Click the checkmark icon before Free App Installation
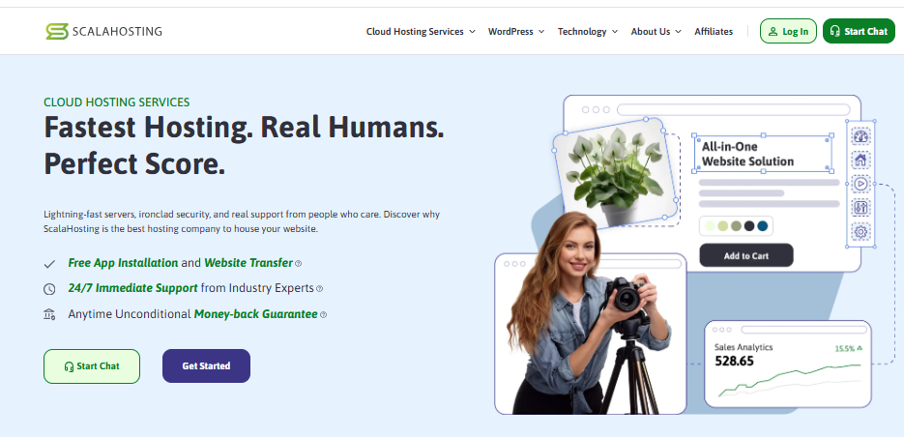 tap(49, 264)
